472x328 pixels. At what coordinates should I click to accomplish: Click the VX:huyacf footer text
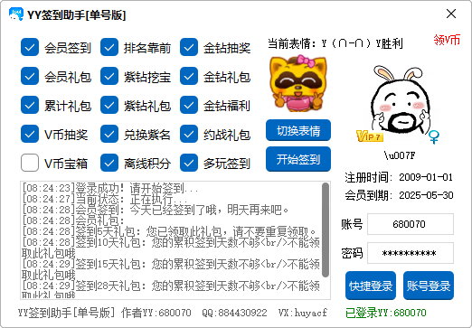[x=303, y=313]
